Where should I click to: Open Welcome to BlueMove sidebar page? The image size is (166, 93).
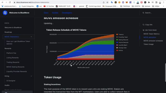coord(13,28)
